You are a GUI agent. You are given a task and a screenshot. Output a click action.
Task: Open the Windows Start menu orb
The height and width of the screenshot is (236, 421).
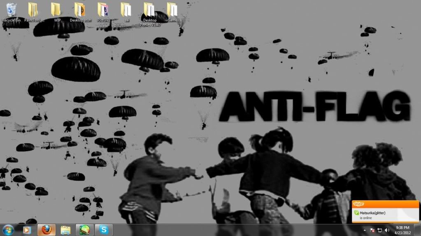[8, 230]
